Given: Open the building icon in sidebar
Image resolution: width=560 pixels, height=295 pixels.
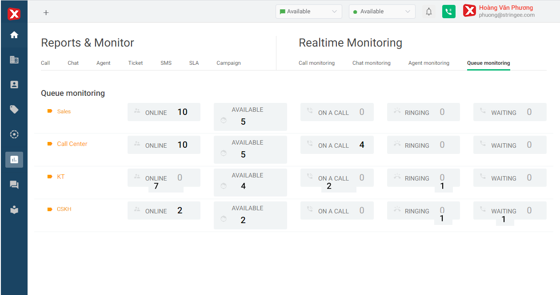Looking at the screenshot, I should point(14,59).
